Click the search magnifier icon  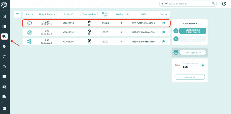point(213,4)
